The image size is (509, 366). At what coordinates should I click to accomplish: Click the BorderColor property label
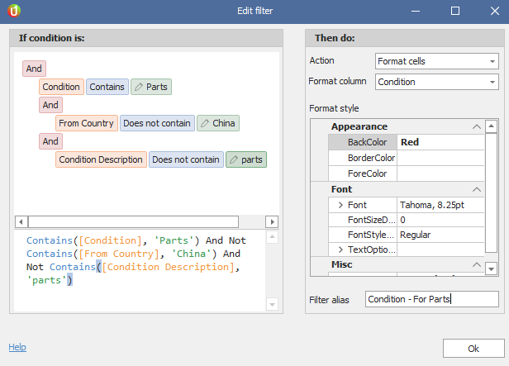tap(371, 158)
